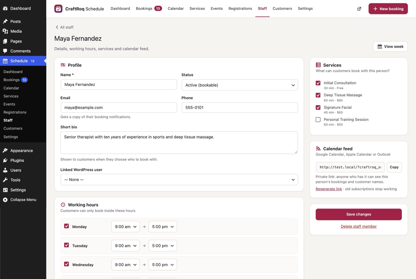
Task: Click the CraftRoq Schedule logo icon
Action: pyautogui.click(x=58, y=9)
